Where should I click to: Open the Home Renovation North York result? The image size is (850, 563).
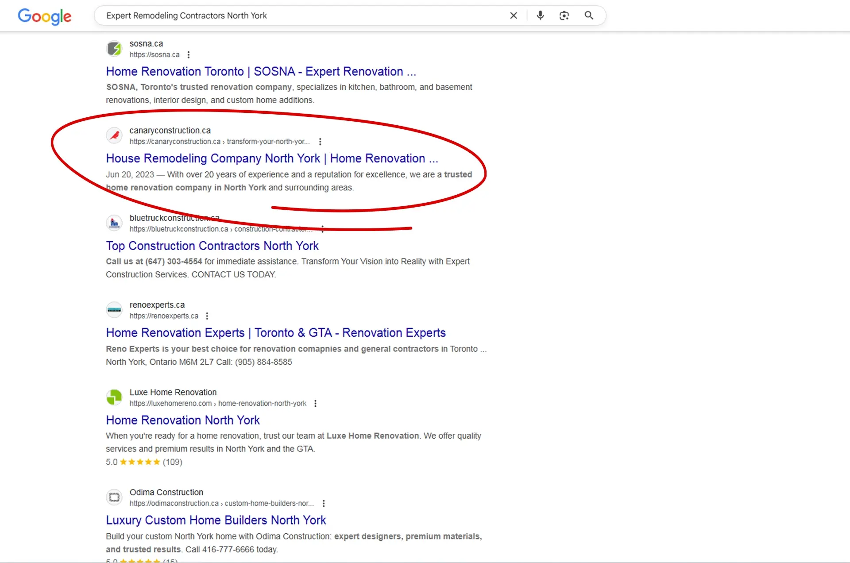pos(182,420)
